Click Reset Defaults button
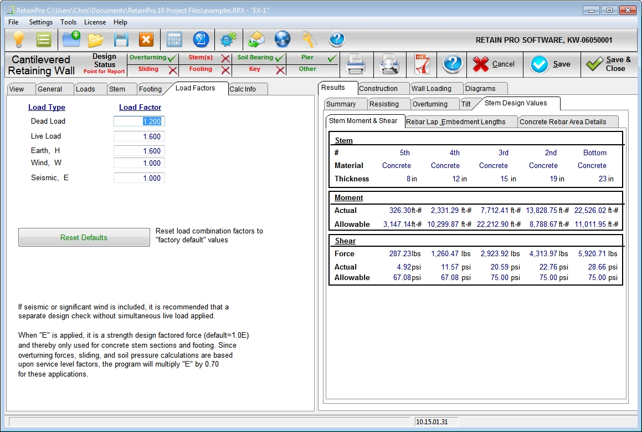The height and width of the screenshot is (432, 642). (x=84, y=237)
